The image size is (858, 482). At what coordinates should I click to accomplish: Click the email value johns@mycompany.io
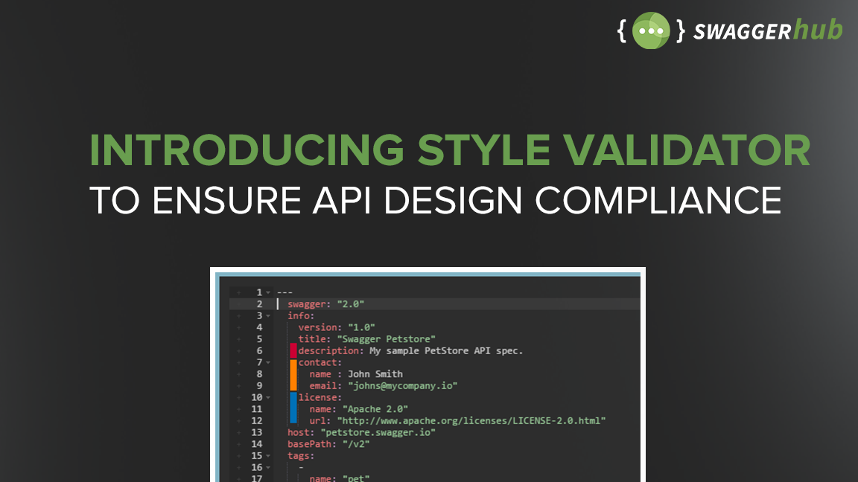402,386
